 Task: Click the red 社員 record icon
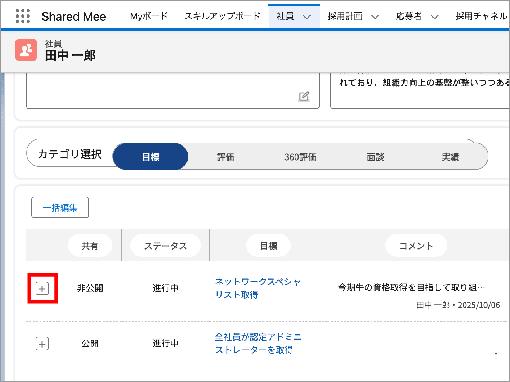(26, 50)
